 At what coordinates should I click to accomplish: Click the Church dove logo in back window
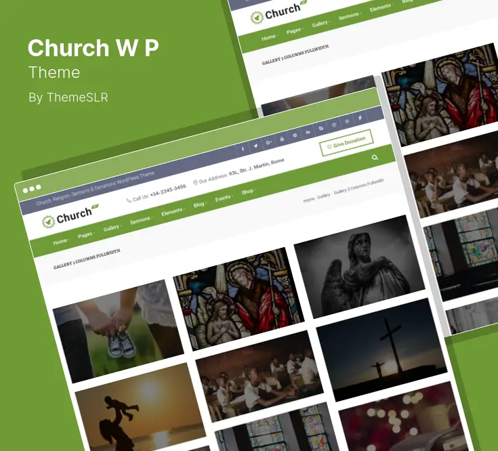[x=279, y=13]
